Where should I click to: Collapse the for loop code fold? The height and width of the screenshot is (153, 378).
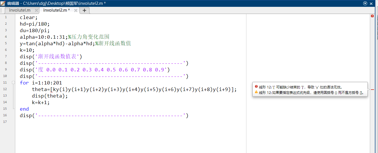pyautogui.click(x=13, y=82)
